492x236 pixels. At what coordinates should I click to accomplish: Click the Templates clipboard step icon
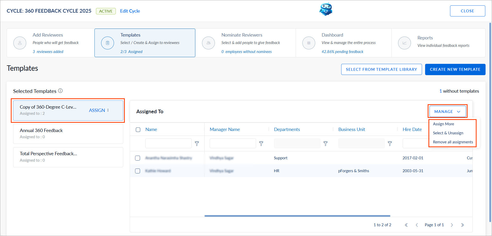tap(108, 43)
